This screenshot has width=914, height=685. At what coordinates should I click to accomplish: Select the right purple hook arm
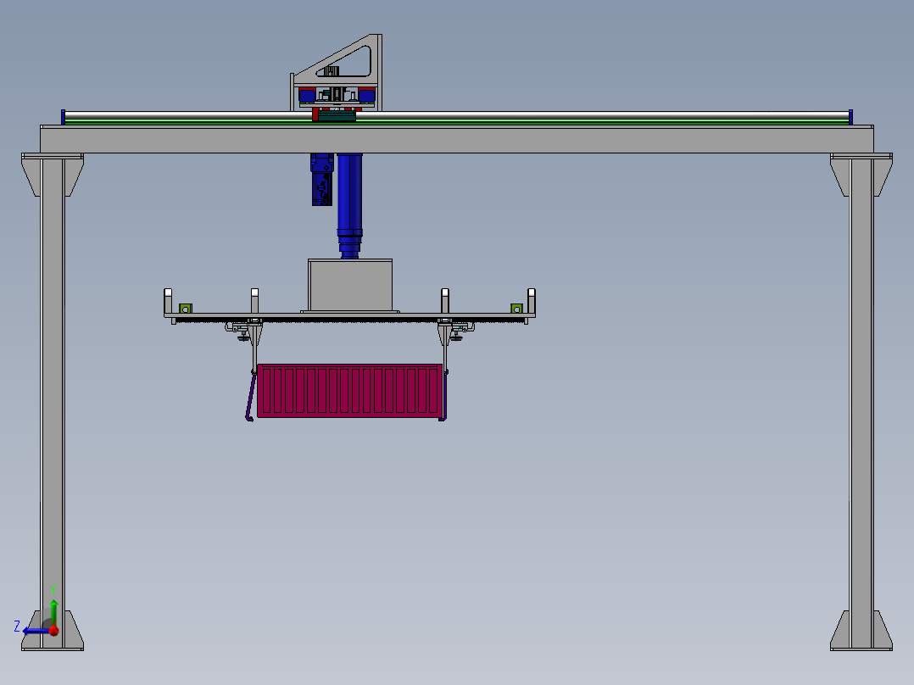[444, 397]
